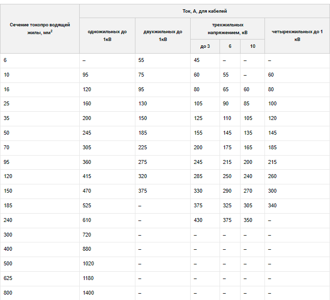Select the 'Сечение токопроводящей жилы' column header

pos(40,29)
